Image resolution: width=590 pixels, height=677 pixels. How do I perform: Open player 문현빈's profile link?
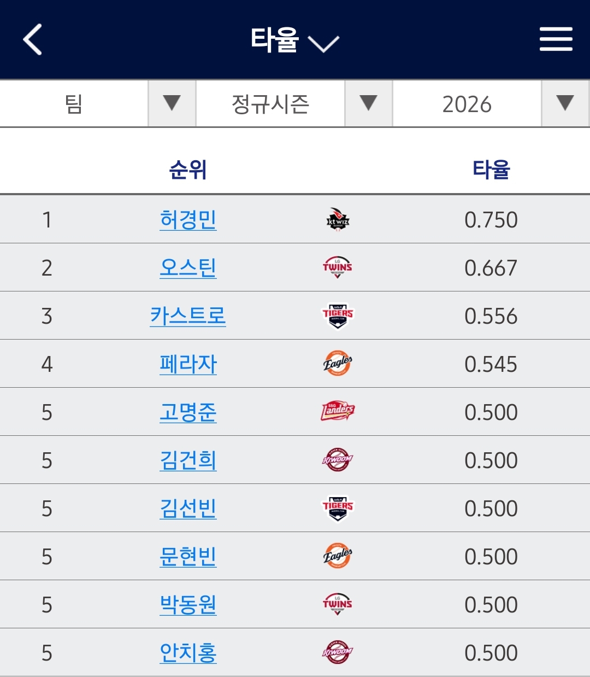click(188, 557)
